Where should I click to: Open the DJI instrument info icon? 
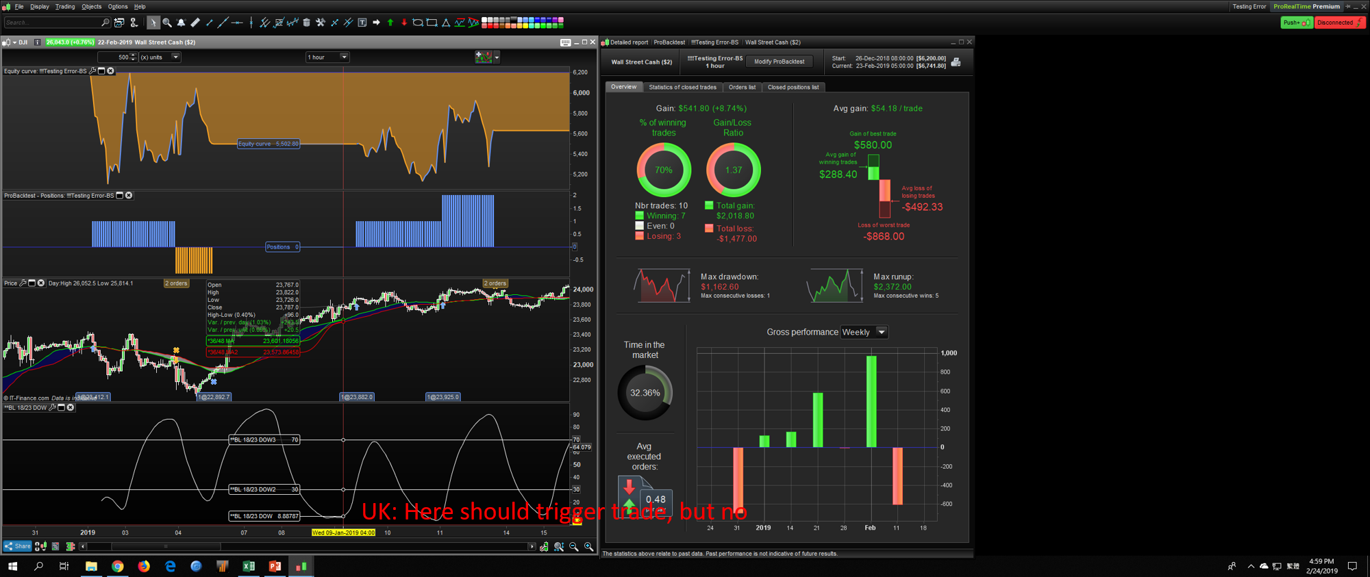37,42
